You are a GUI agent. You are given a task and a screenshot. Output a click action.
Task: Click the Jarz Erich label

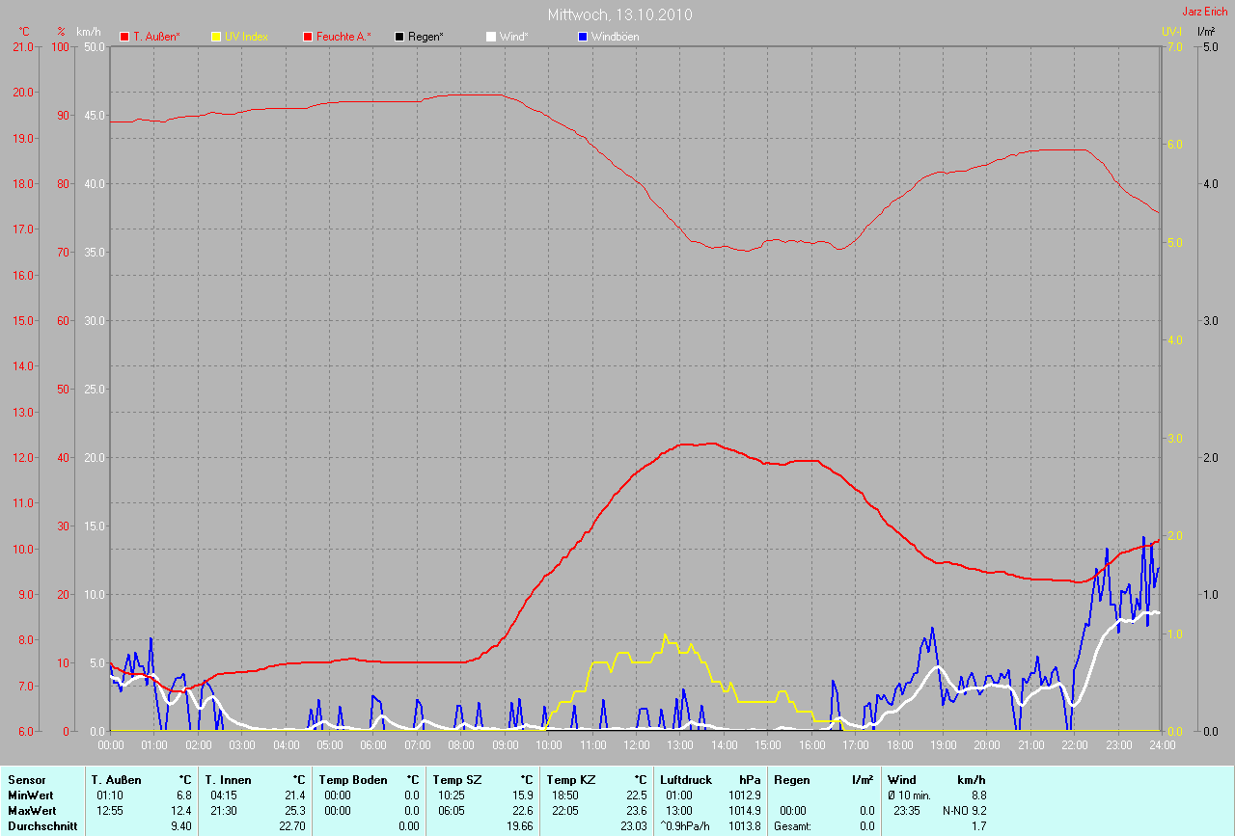point(1205,12)
